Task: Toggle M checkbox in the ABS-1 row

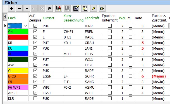Action: coord(130,93)
